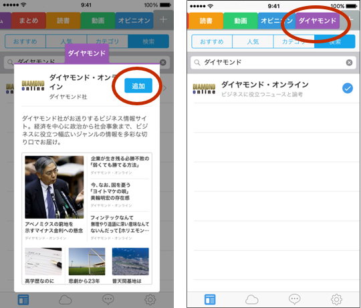
Task: Open the 動画 tab in right phone
Action: pyautogui.click(x=241, y=21)
